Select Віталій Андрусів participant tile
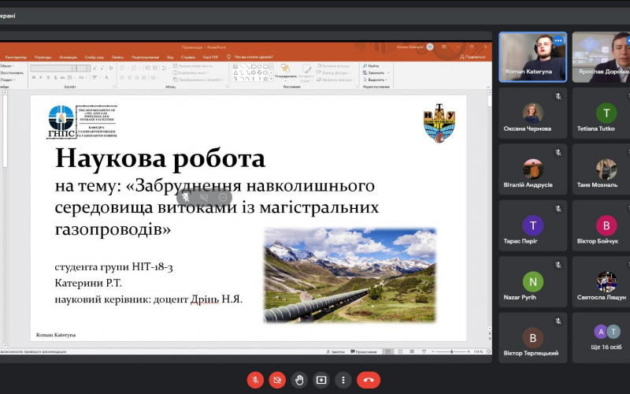The image size is (630, 394). (533, 169)
